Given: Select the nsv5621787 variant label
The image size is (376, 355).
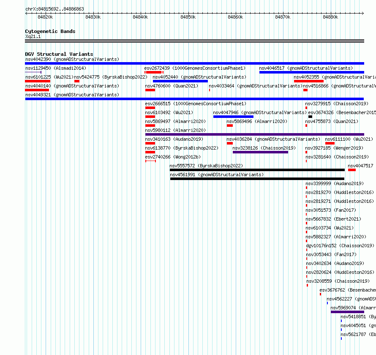Looking at the screenshot, I should point(358,334).
